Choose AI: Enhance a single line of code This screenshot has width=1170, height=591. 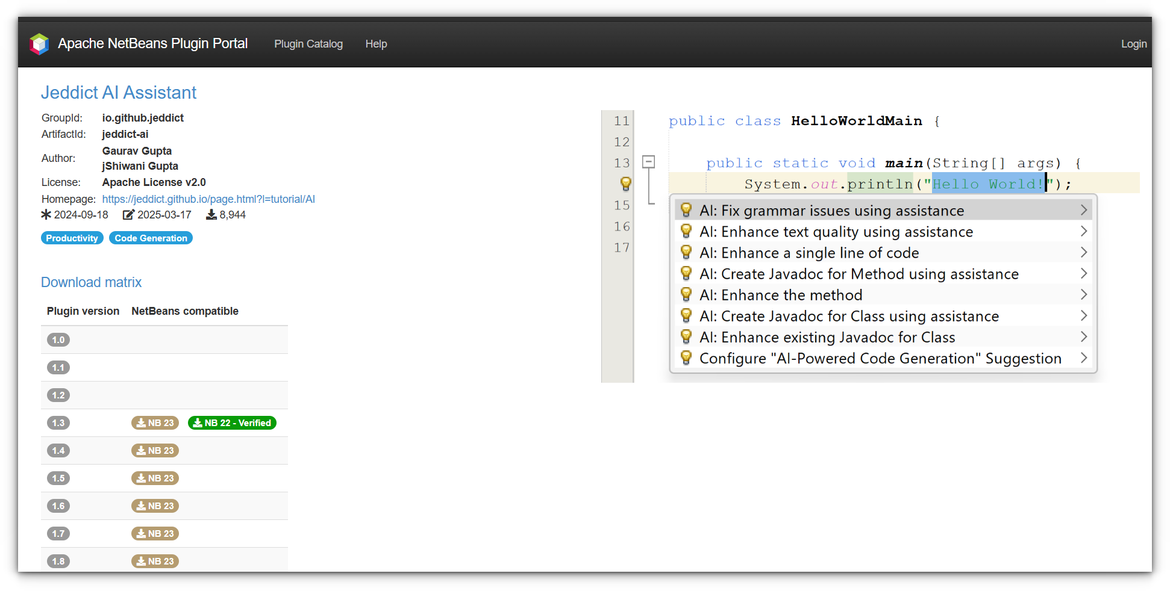coord(809,253)
